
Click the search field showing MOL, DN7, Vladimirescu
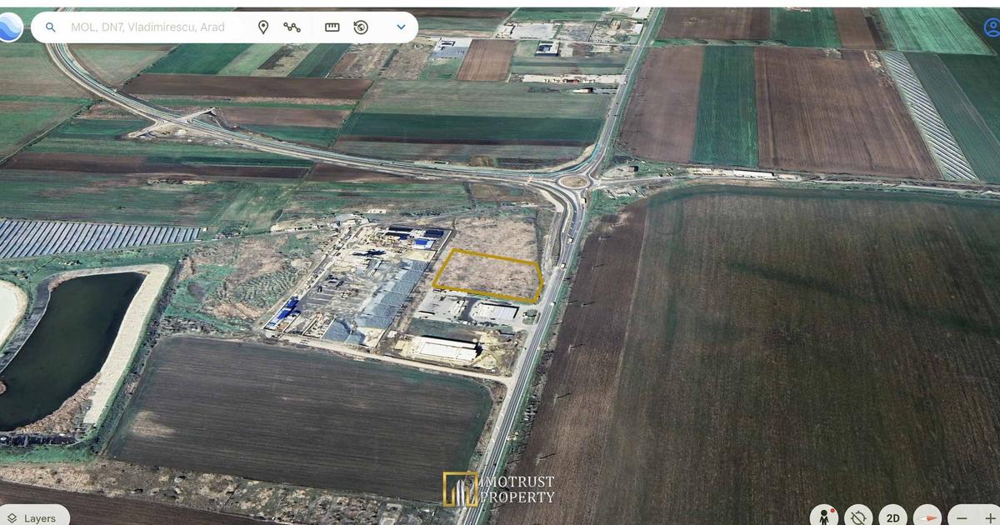(x=147, y=27)
